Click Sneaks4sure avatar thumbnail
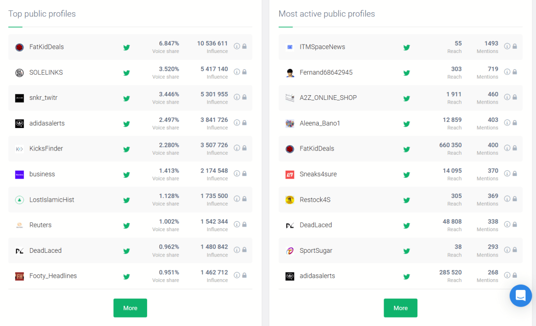The width and height of the screenshot is (536, 326). [x=290, y=174]
